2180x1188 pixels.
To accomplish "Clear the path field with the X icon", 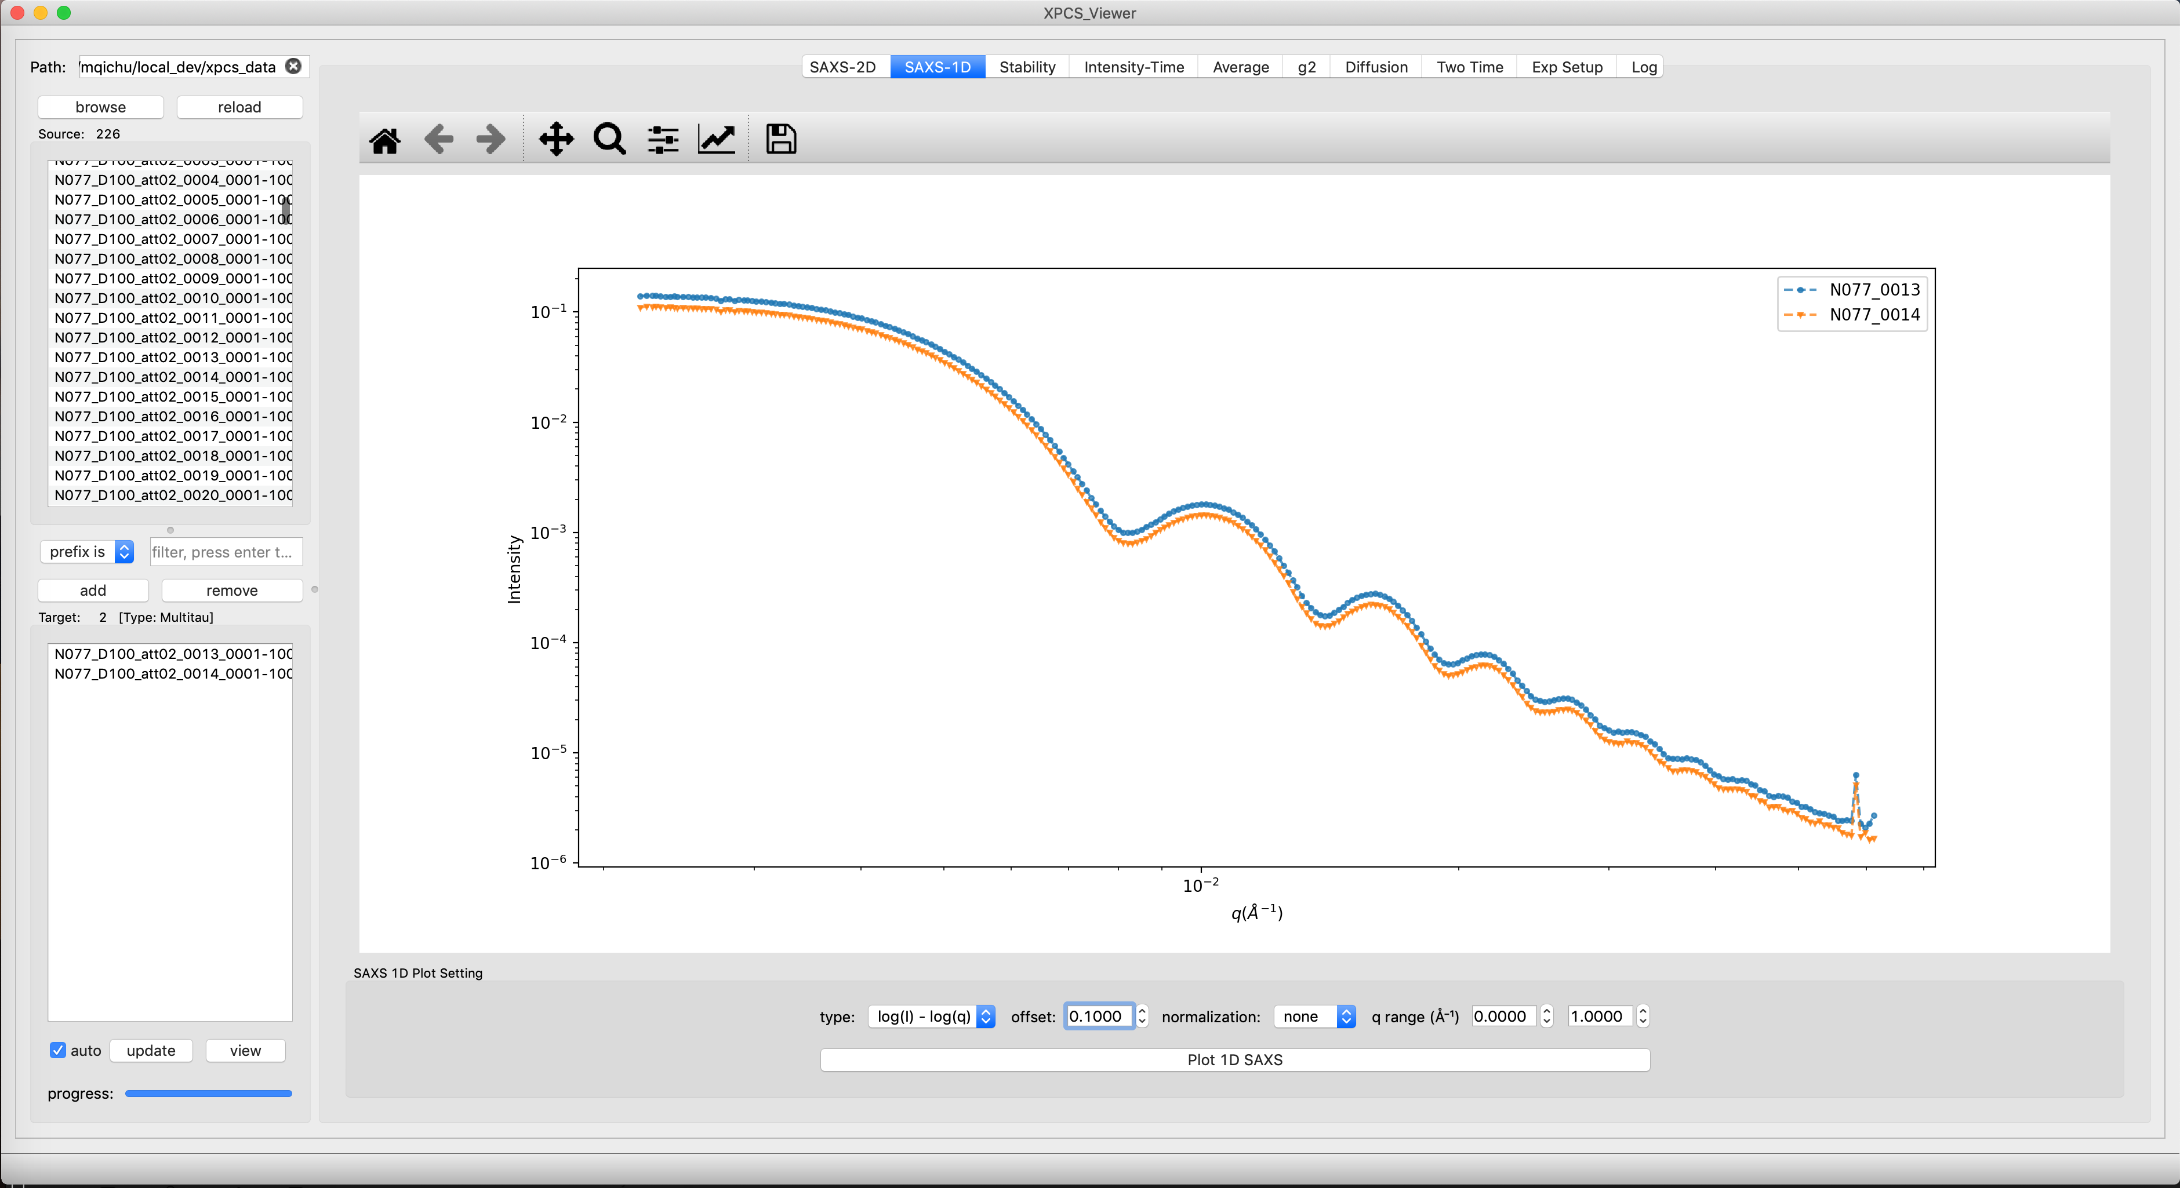I will pos(293,66).
